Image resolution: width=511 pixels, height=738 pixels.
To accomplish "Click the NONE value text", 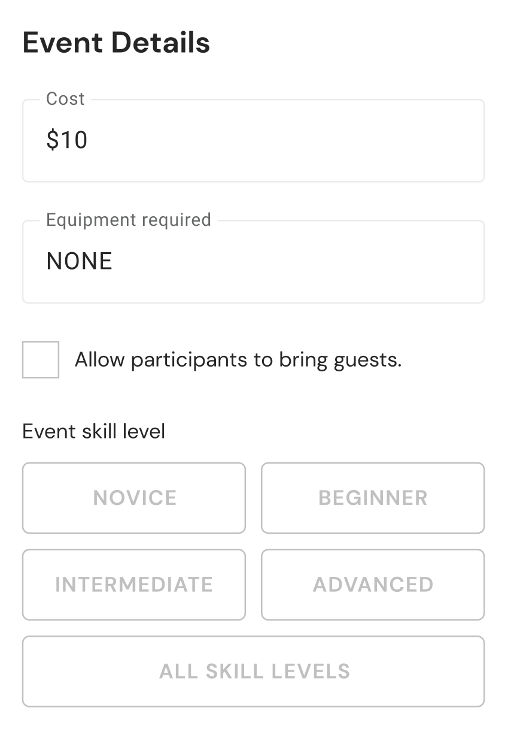I will click(80, 262).
